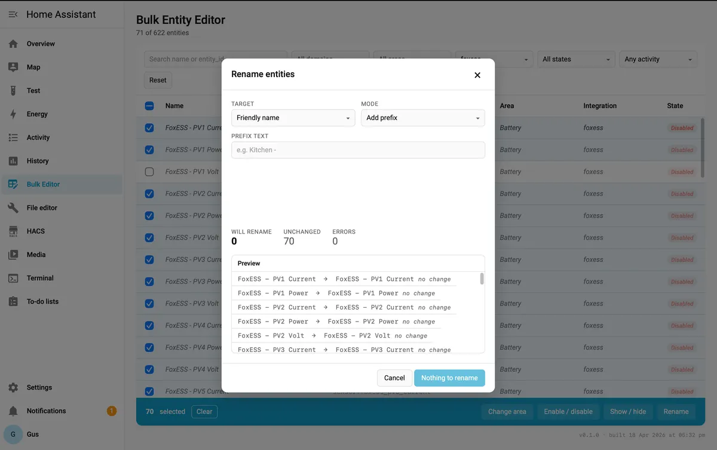Click the Disabled badge in the PV1 Current row
Image resolution: width=717 pixels, height=450 pixels.
[x=682, y=128]
